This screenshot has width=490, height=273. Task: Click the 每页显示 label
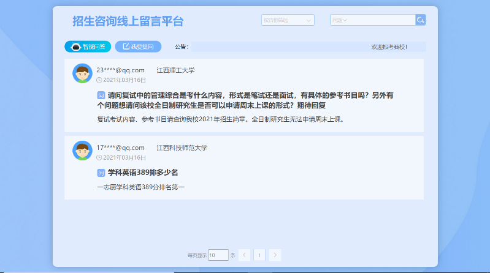[197, 255]
